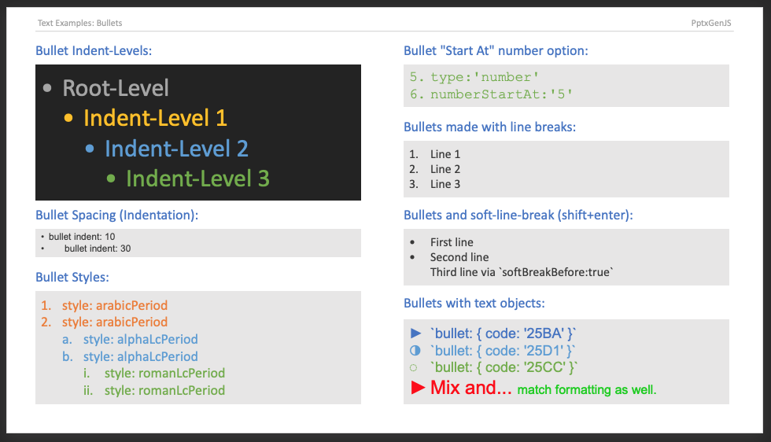Click the 'Third line via softBreakBefore:true' text
This screenshot has height=442, width=771.
[x=522, y=272]
